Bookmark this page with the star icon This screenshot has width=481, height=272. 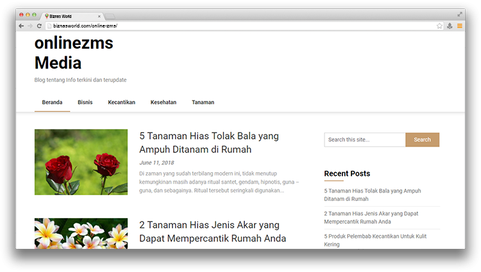point(439,26)
